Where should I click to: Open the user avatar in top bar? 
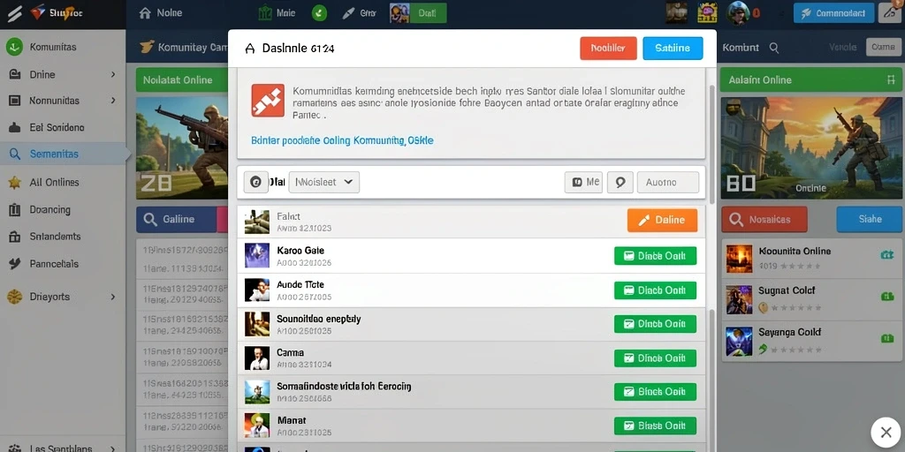click(738, 12)
